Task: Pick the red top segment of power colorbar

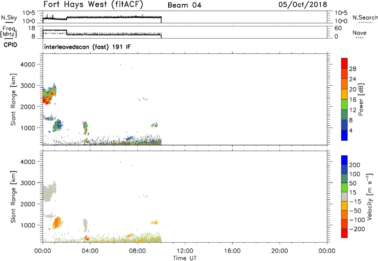Action: point(344,63)
